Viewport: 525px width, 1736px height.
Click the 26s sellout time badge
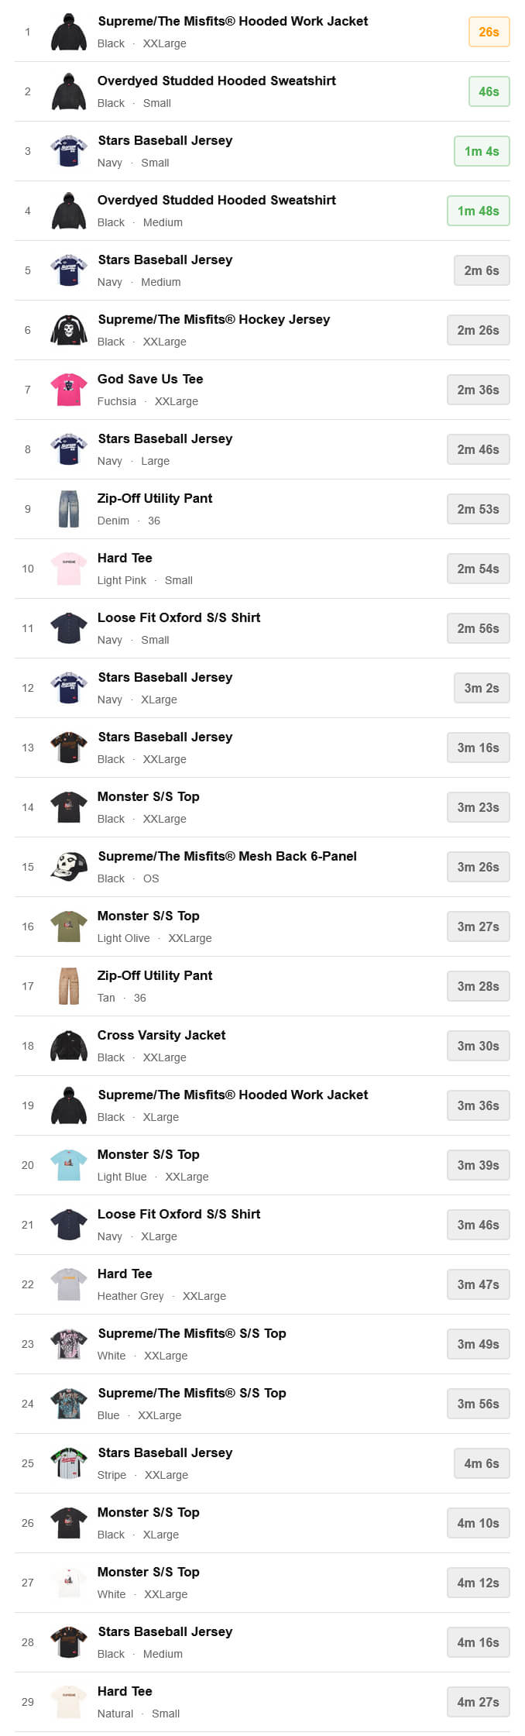pos(489,33)
